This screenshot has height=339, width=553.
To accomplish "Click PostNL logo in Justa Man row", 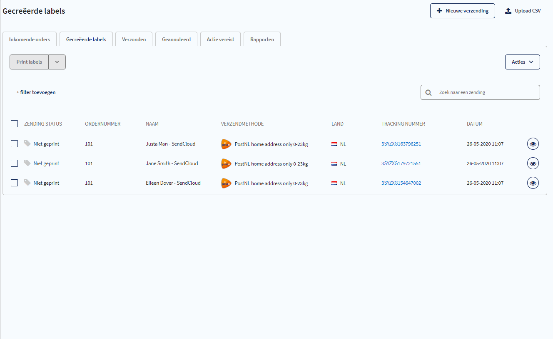I will point(226,144).
